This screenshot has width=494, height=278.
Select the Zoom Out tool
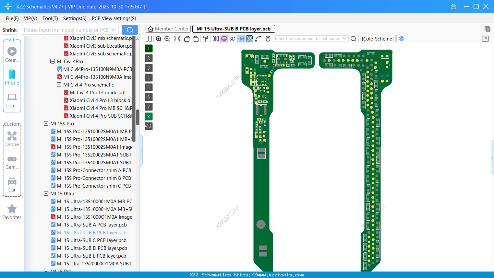pyautogui.click(x=167, y=39)
